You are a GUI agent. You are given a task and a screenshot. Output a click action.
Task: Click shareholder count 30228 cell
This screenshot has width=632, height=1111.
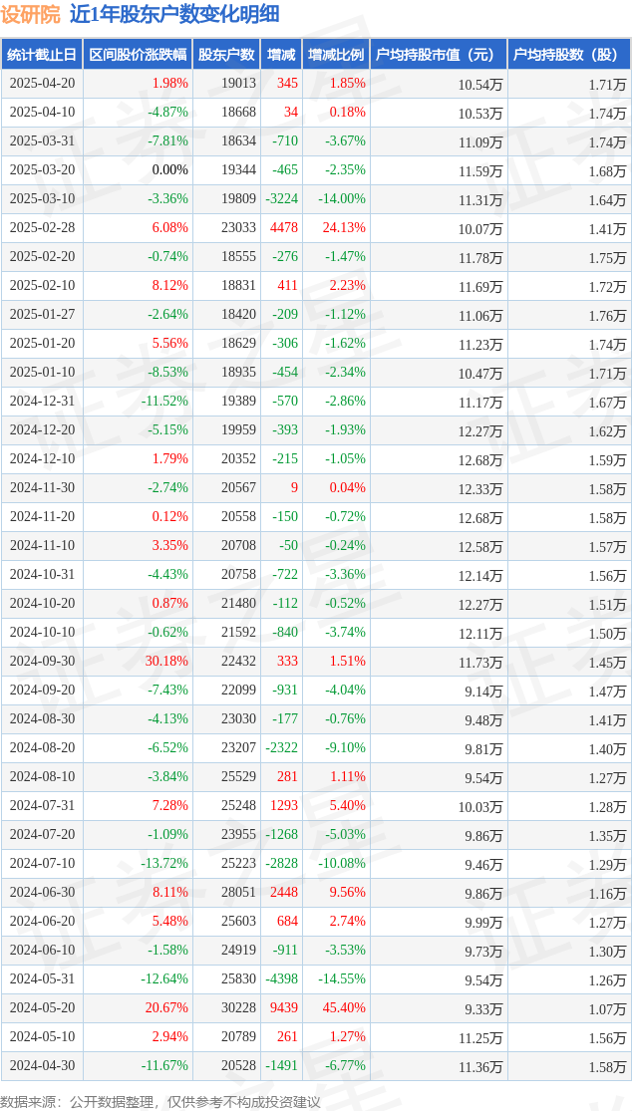(x=237, y=1008)
